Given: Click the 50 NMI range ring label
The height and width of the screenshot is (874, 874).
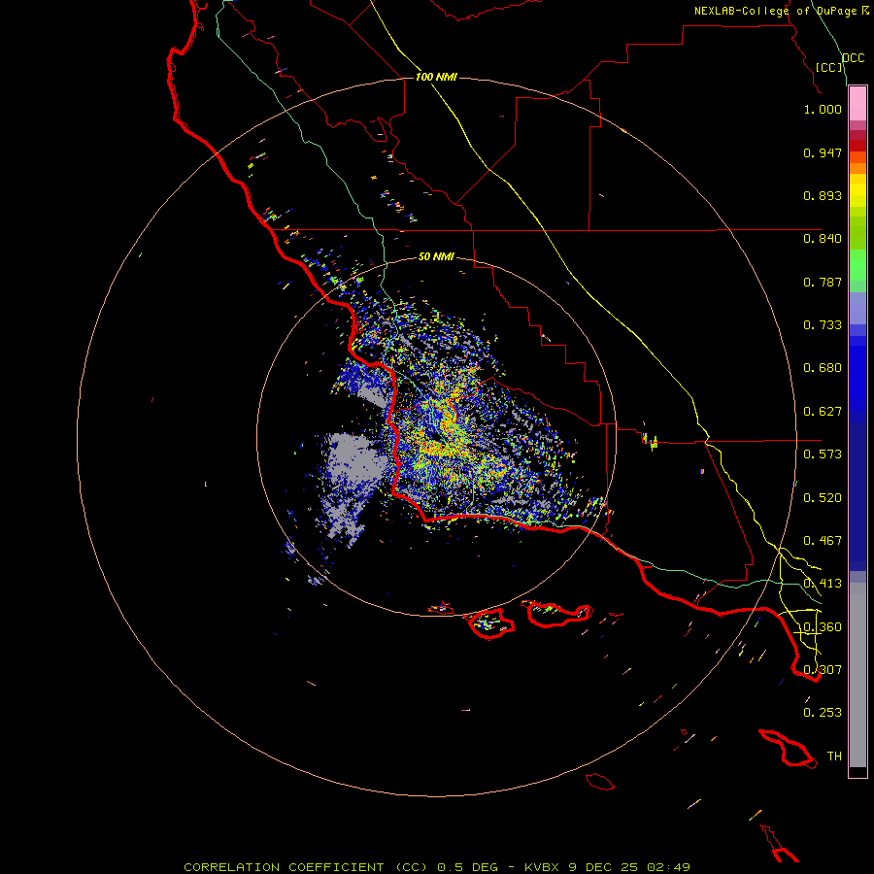Looking at the screenshot, I should (x=436, y=256).
